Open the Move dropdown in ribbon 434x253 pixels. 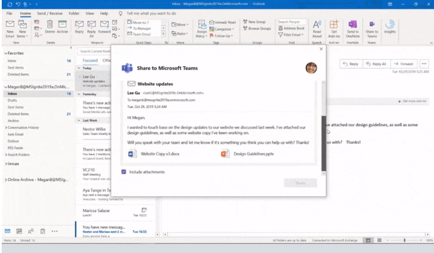coord(180,25)
